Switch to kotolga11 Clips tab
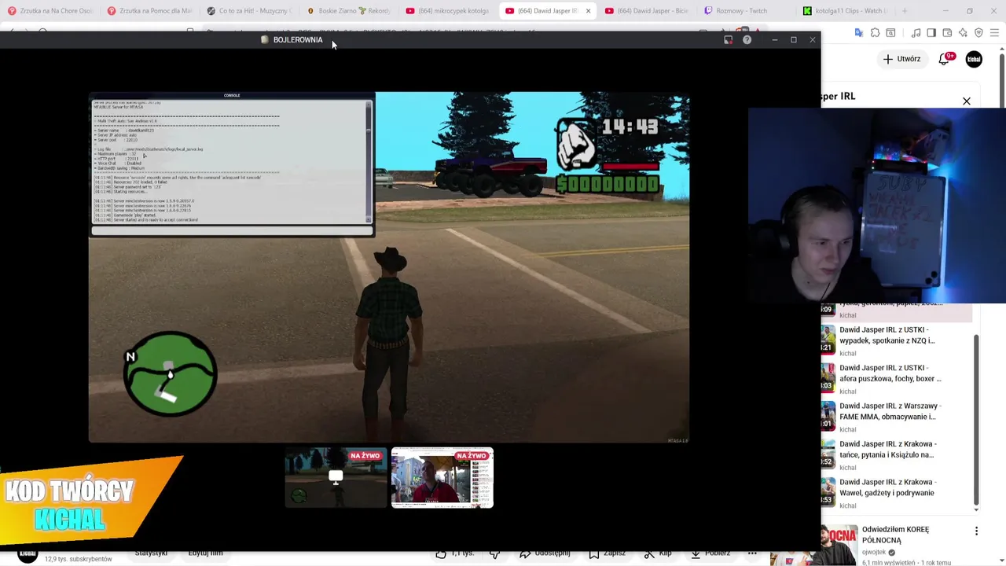 (846, 11)
